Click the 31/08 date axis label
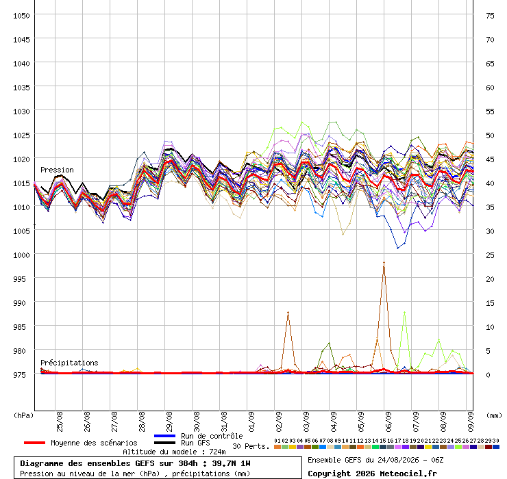 click(x=224, y=422)
